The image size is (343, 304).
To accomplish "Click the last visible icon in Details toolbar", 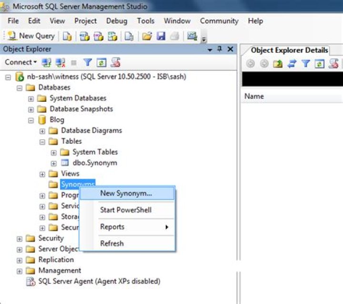I will coord(333,64).
